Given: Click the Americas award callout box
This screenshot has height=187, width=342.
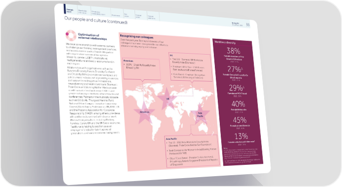Looking at the screenshot, I should tap(142, 68).
